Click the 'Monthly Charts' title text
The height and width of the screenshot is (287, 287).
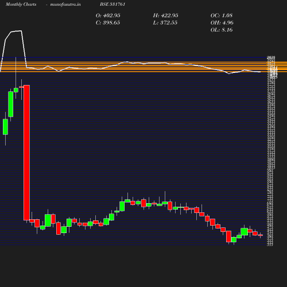point(21,5)
